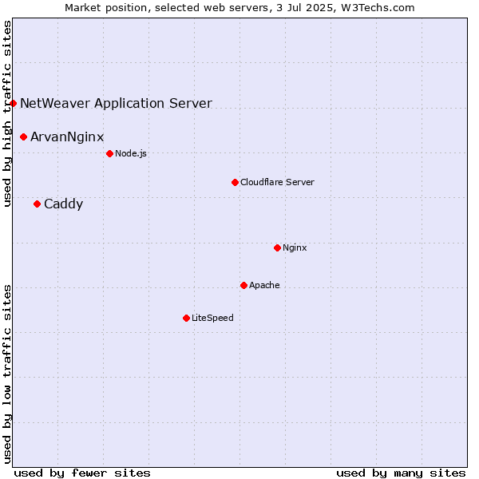Viewport: 479px width, 479px height.
Task: Click the Cloudflare Server marker dot
Action: tap(235, 182)
